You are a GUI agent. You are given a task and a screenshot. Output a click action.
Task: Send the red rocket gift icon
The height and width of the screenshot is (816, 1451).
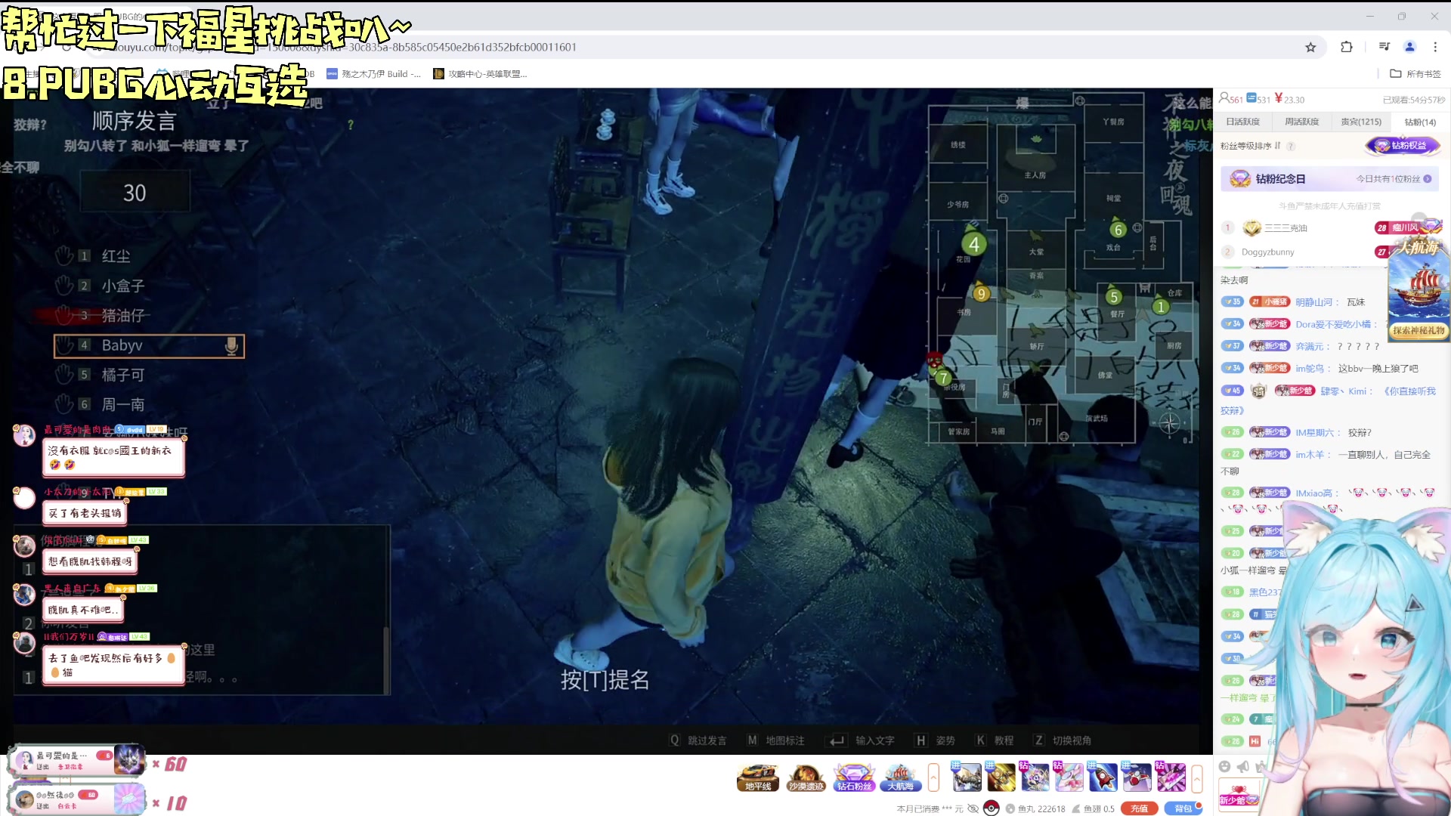[x=1103, y=777]
